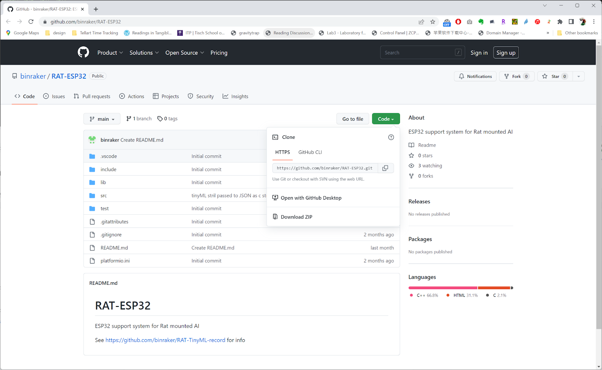Expand the green Code dropdown
602x370 pixels.
tap(386, 119)
